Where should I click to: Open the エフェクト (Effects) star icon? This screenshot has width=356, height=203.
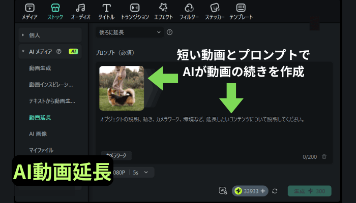(163, 8)
